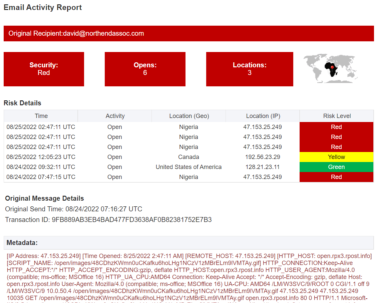Viewport: 377px width, 303px height.
Task: Select the Locations: 3 tile
Action: [250, 69]
